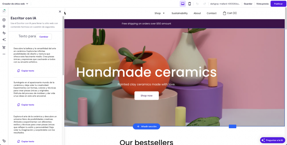Open the layers icon in left sidebar
287x145 pixels.
[x=4, y=26]
